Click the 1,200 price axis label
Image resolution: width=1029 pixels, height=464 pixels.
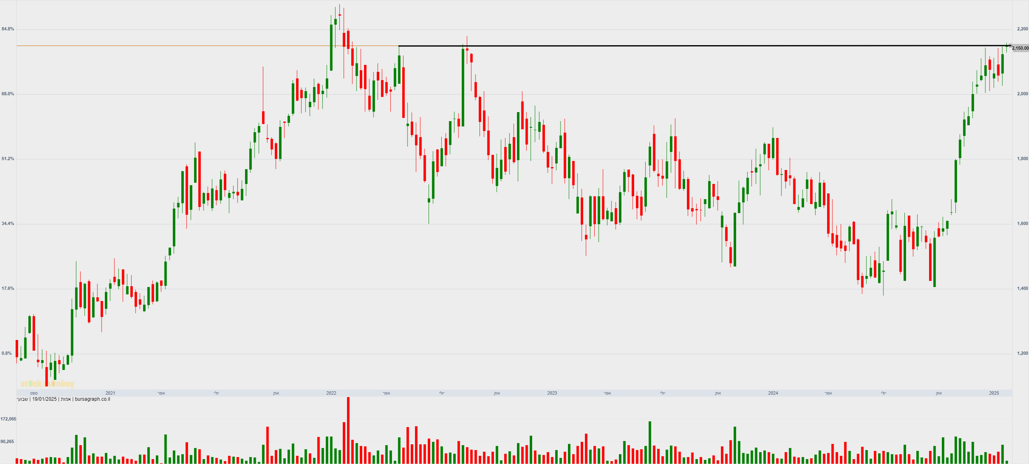tap(1022, 353)
